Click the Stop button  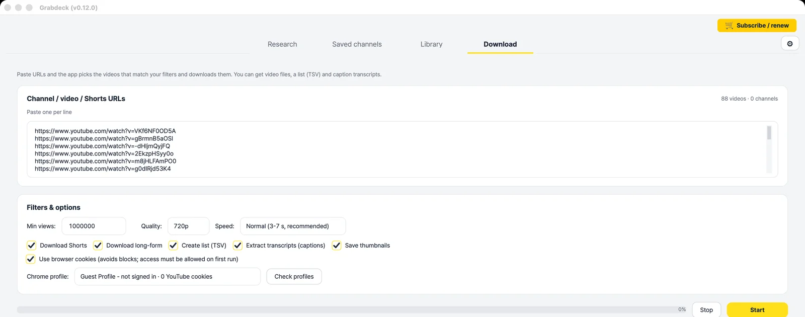pos(706,310)
